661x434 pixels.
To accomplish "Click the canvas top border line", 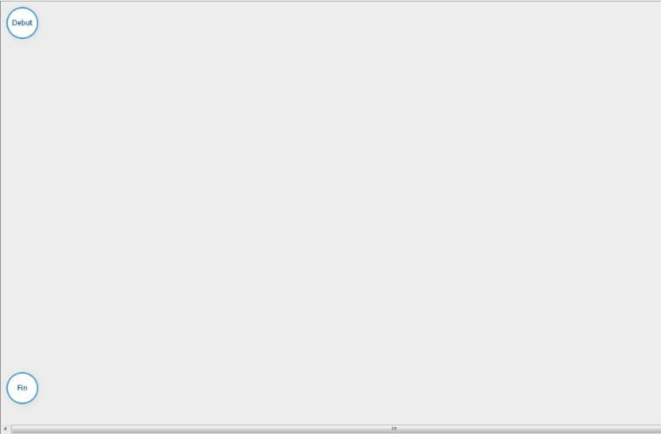I will (331, 1).
